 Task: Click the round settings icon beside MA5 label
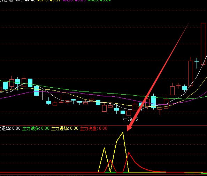pos(11,1)
